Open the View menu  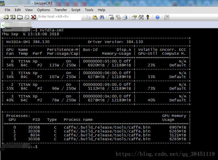click(29, 10)
